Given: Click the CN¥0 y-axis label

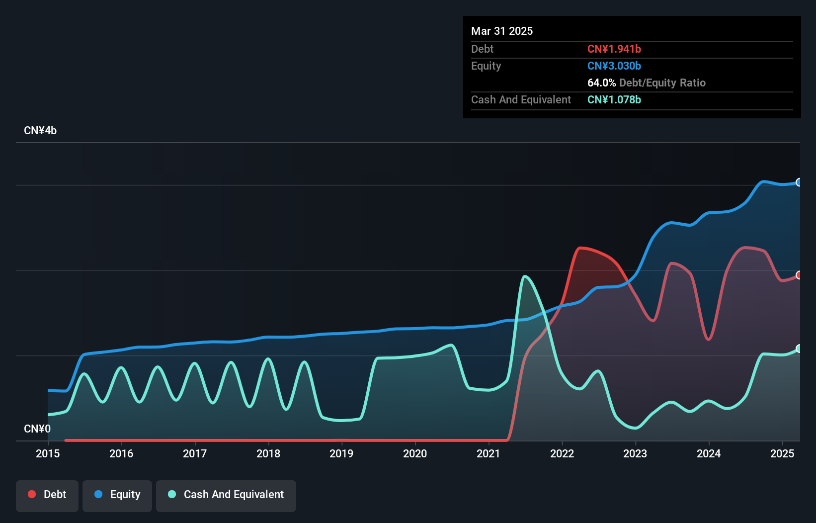Looking at the screenshot, I should 37,429.
